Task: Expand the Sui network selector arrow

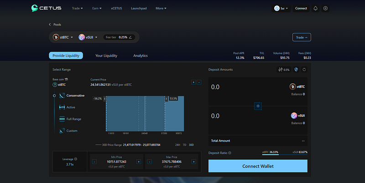Action: tap(287, 8)
